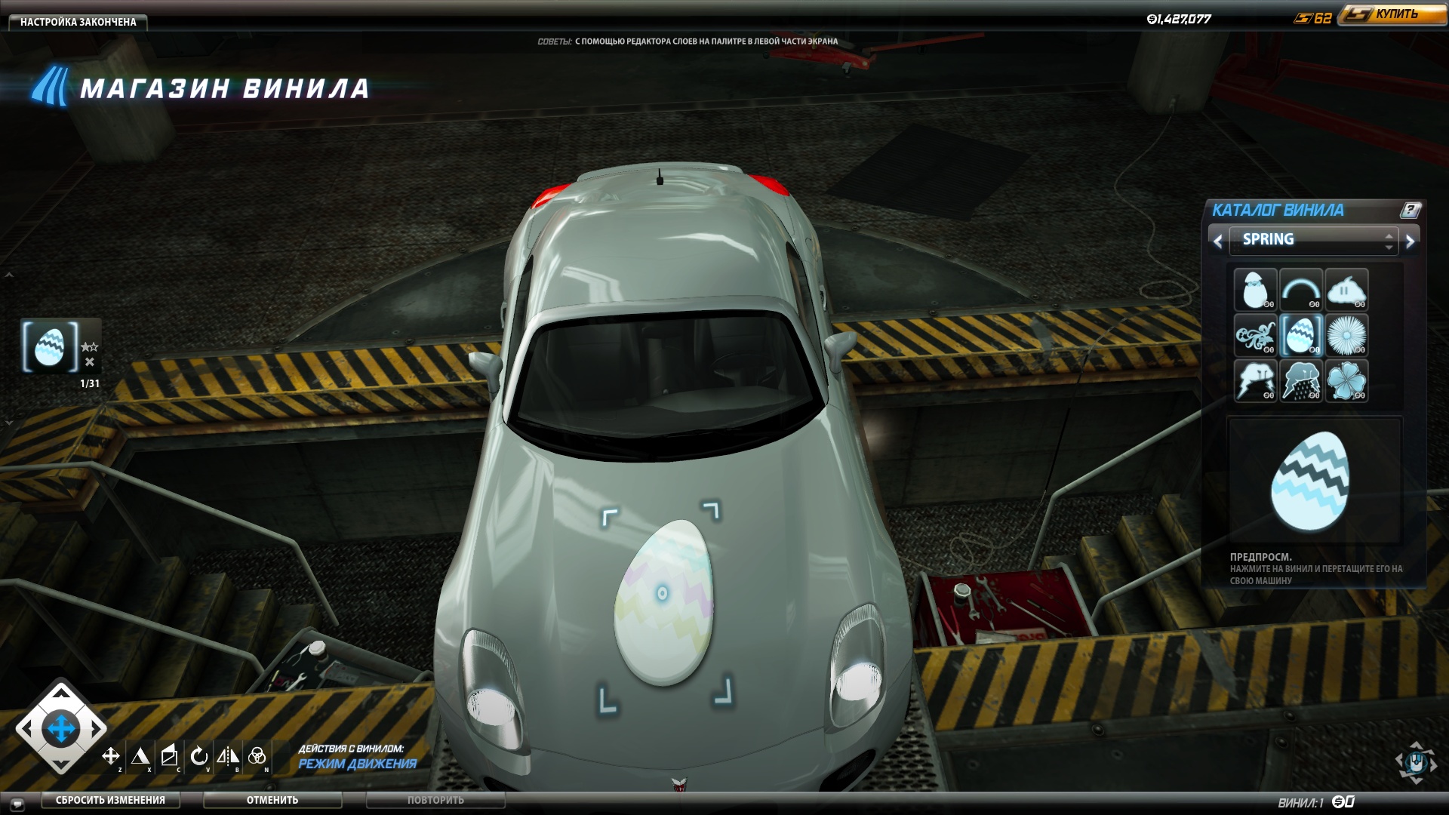Click the ОТМЕНИТЬ undo button
1449x815 pixels.
pyautogui.click(x=272, y=800)
